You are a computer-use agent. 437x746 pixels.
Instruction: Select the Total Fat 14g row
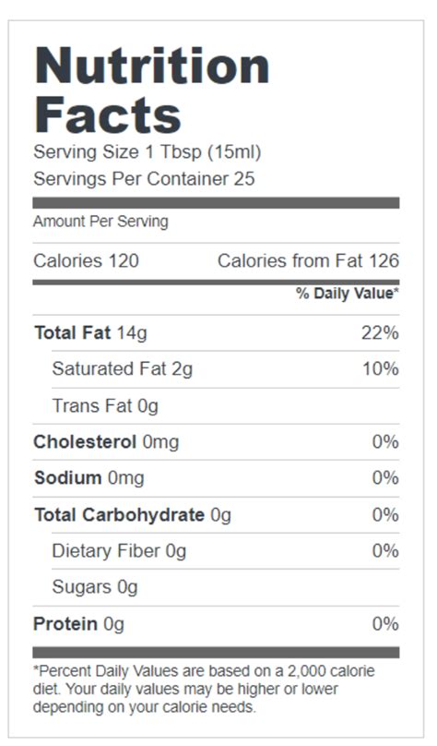click(x=216, y=333)
